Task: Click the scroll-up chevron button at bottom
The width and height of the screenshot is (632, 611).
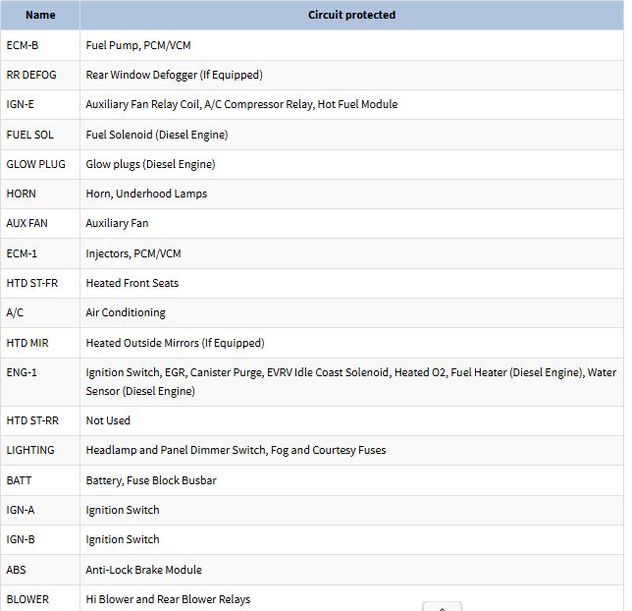Action: click(x=442, y=606)
